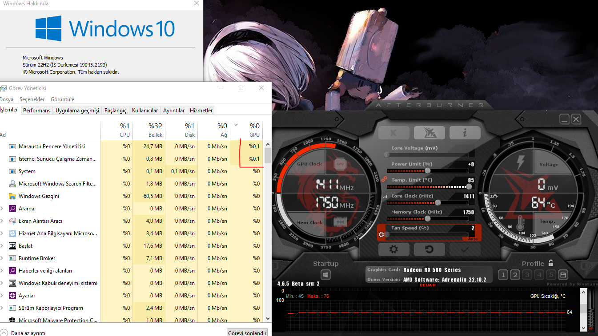The width and height of the screenshot is (598, 336).
Task: Select Afterburner profile slot 2
Action: (515, 275)
